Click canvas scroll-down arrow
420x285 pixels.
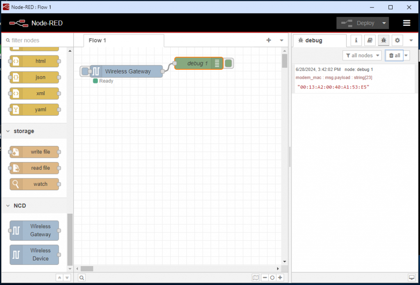pyautogui.click(x=285, y=262)
